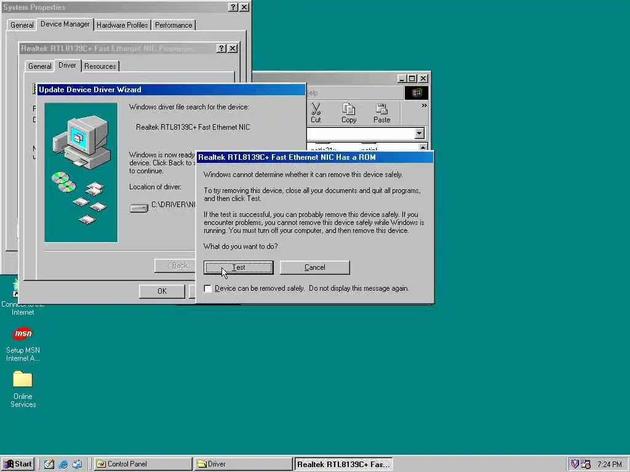This screenshot has width=630, height=472.
Task: Click scroll-up arrow in Driver window
Action: (423, 147)
